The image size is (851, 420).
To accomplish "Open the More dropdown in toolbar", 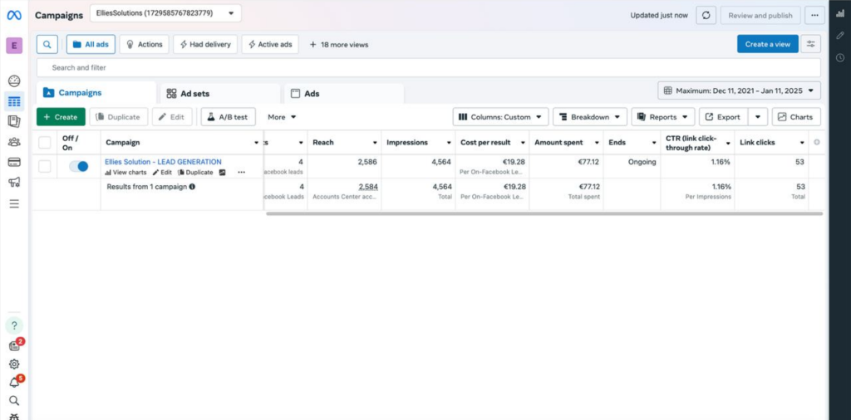I will (282, 117).
